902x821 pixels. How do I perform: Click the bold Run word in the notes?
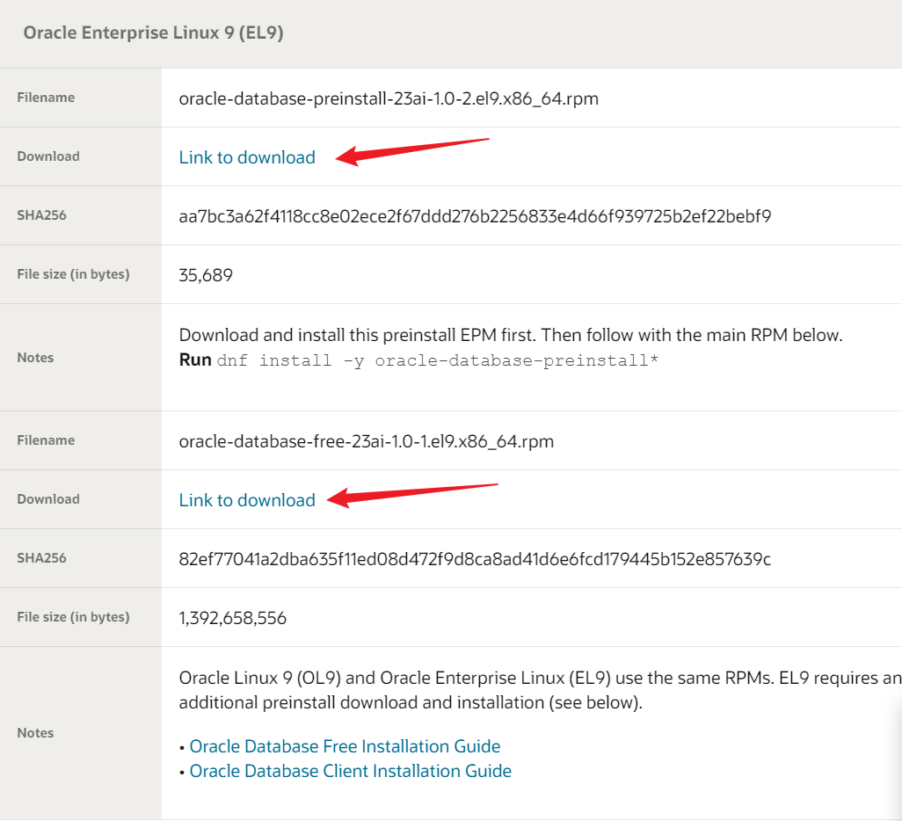195,360
